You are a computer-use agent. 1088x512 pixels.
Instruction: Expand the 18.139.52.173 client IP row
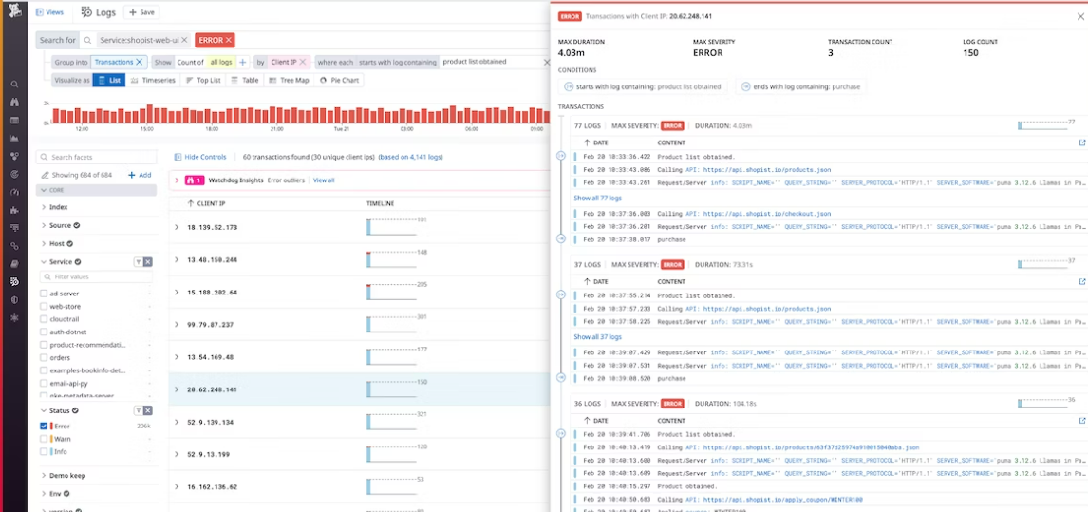click(177, 227)
